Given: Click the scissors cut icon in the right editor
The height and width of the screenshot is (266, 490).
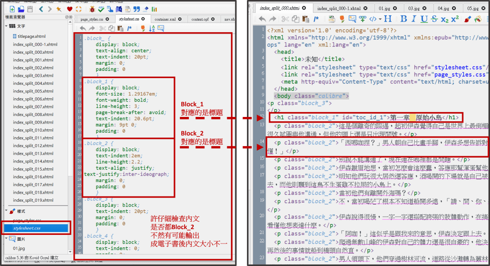Looking at the screenshot, I should (285, 19).
